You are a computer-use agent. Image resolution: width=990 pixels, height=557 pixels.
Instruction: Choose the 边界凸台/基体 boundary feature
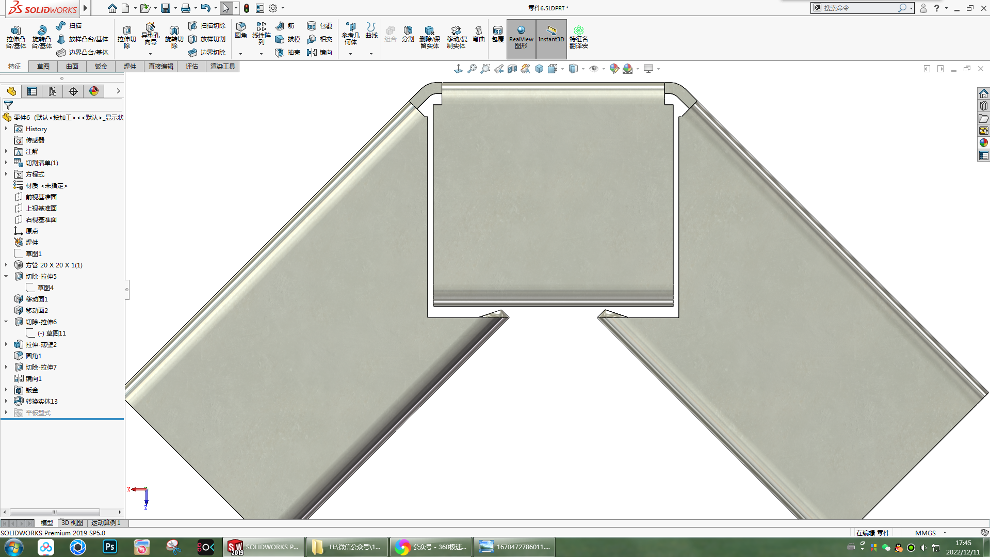coord(83,52)
